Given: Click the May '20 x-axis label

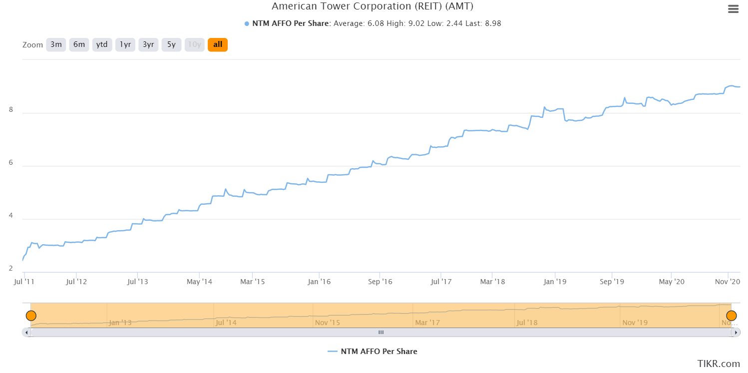Looking at the screenshot, I should click(x=672, y=282).
